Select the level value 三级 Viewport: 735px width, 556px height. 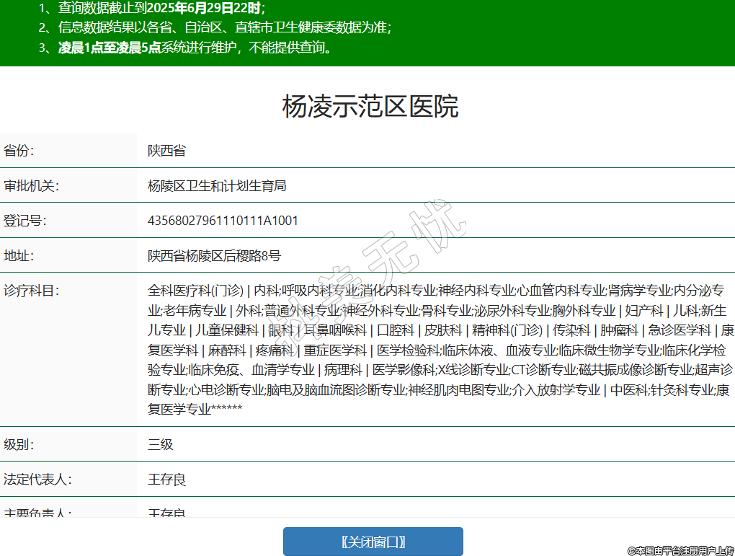click(x=161, y=444)
